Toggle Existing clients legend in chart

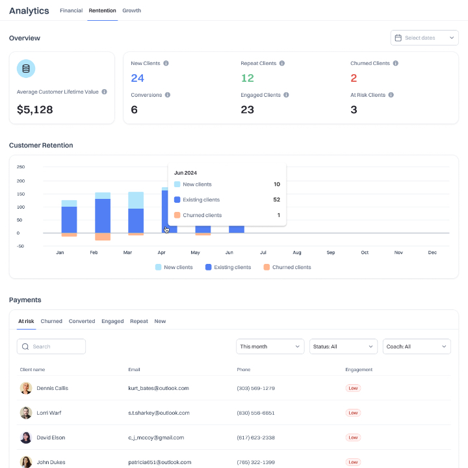click(x=228, y=267)
